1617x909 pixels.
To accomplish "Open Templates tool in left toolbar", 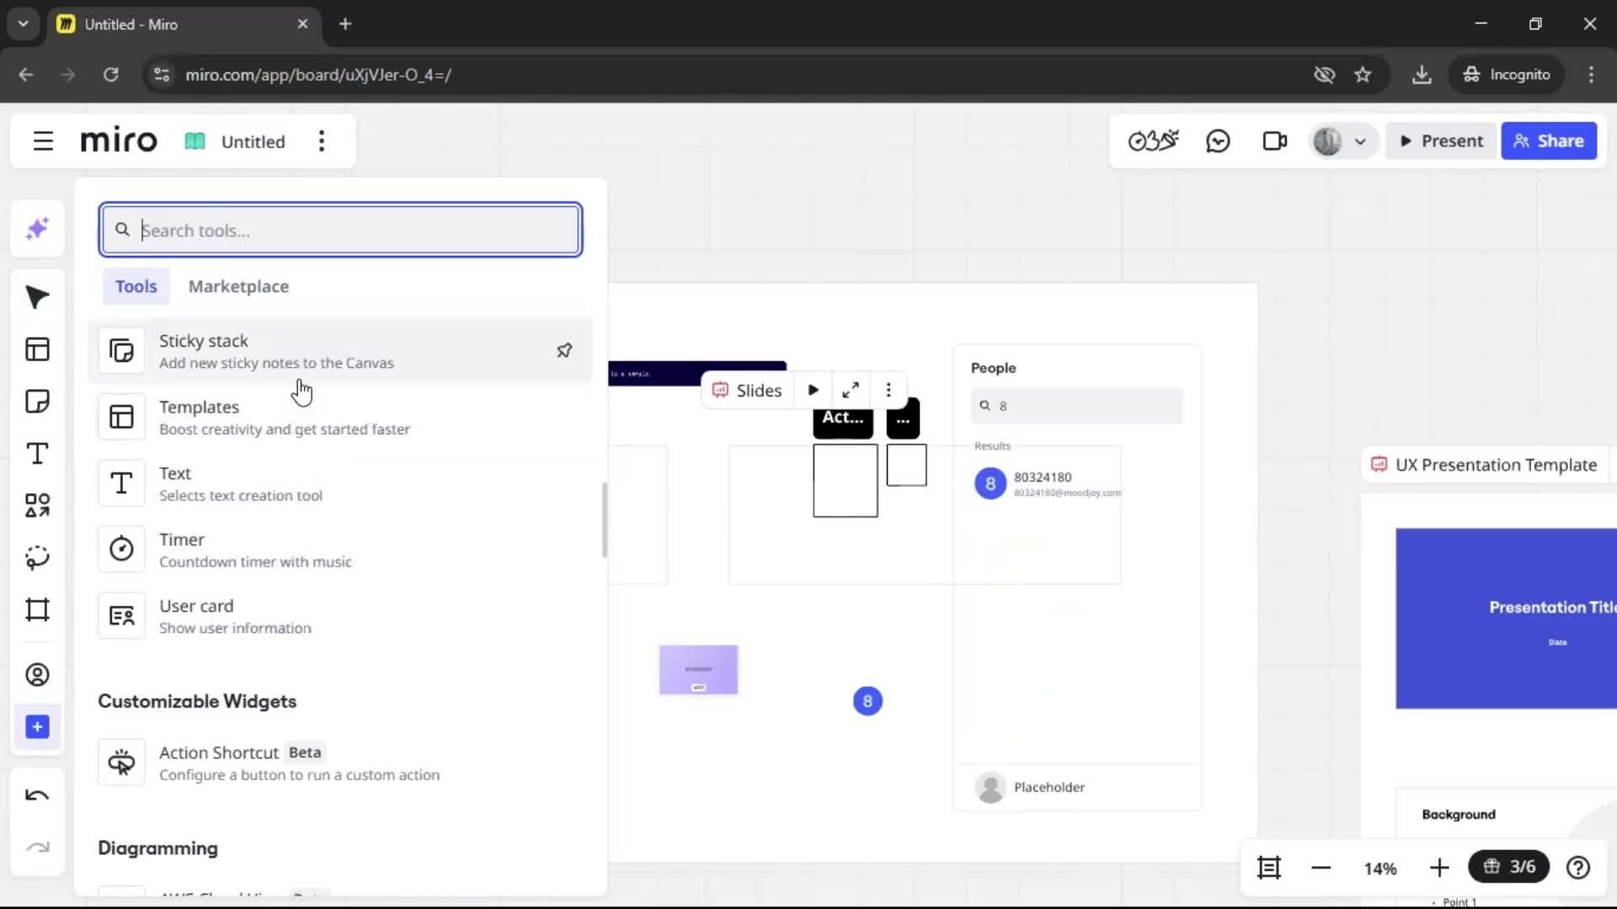I will click(37, 349).
